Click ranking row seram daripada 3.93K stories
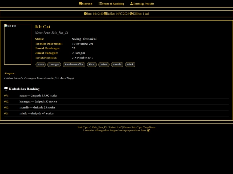This screenshot has width=233, height=174. pos(116,95)
